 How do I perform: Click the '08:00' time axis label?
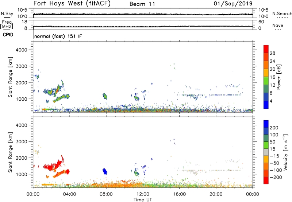pos(106,194)
